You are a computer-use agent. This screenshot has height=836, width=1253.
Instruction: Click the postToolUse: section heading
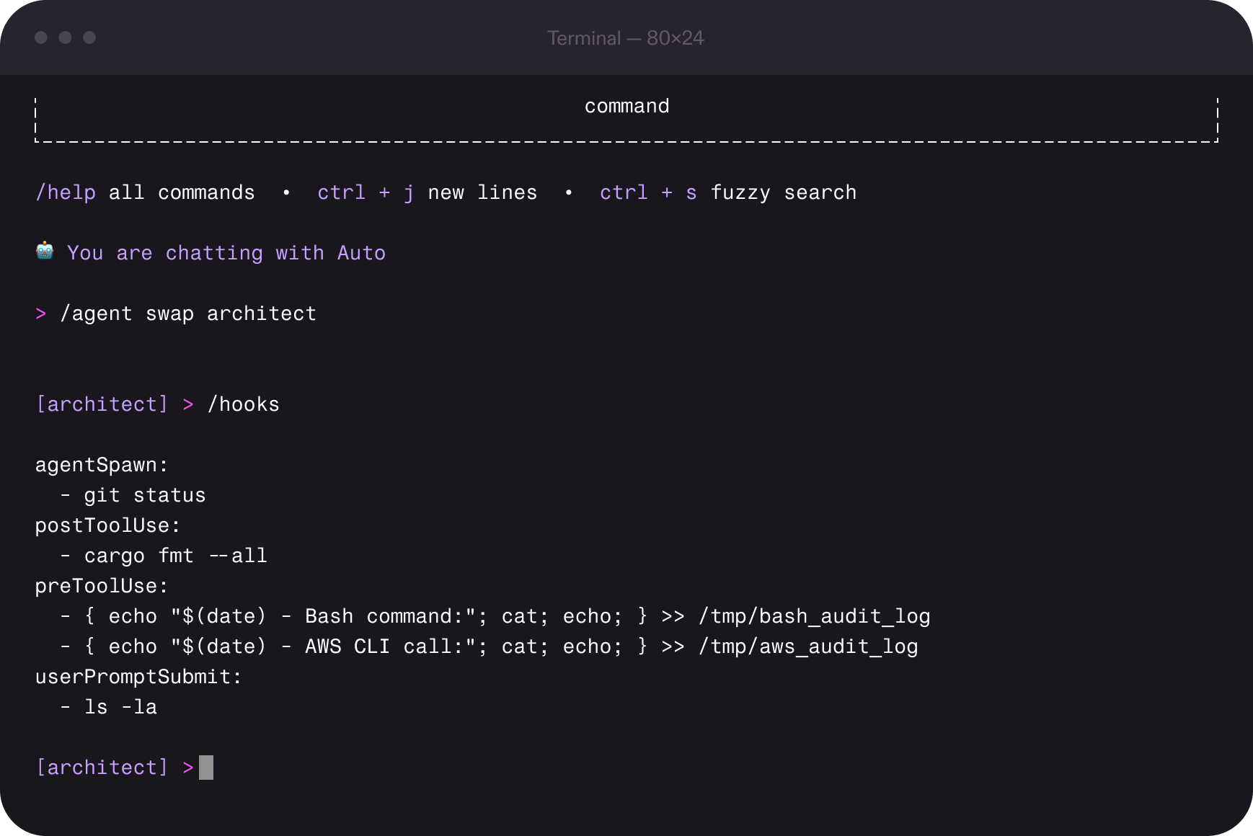(108, 525)
